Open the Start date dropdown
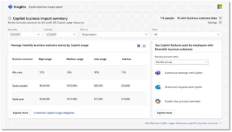The height and width of the screenshot is (132, 232). [25, 35]
